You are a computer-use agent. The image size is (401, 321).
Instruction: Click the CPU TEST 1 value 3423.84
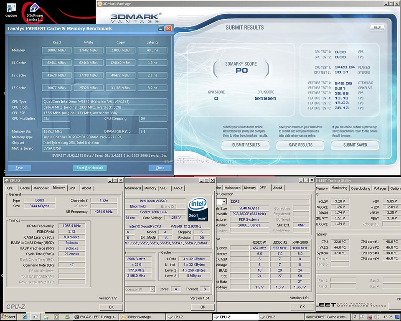coord(345,67)
